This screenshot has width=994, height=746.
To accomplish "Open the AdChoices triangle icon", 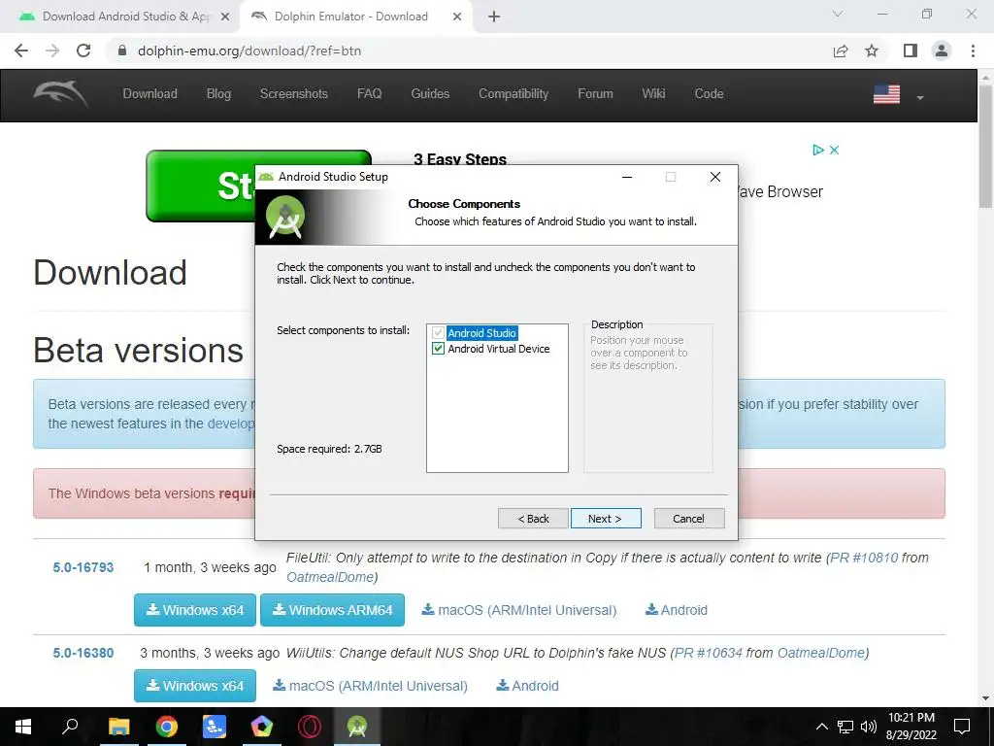I will tap(818, 150).
